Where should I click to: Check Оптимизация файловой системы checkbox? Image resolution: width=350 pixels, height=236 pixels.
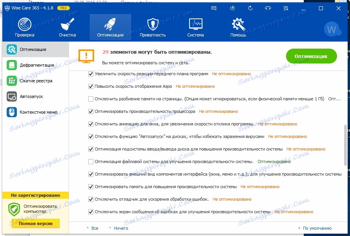click(91, 162)
